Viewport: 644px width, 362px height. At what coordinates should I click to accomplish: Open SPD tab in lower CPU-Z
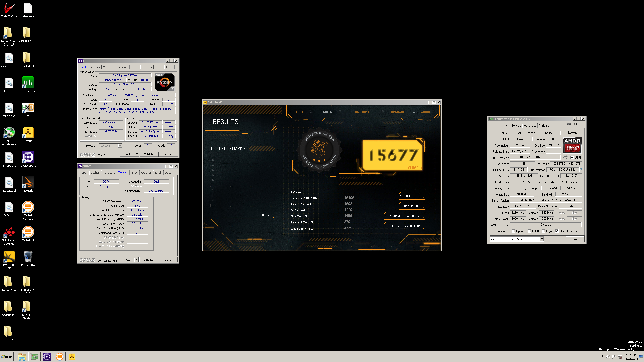click(134, 173)
